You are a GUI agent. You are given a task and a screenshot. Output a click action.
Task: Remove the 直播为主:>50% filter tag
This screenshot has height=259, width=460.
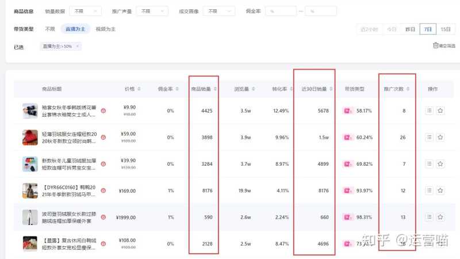(78, 46)
